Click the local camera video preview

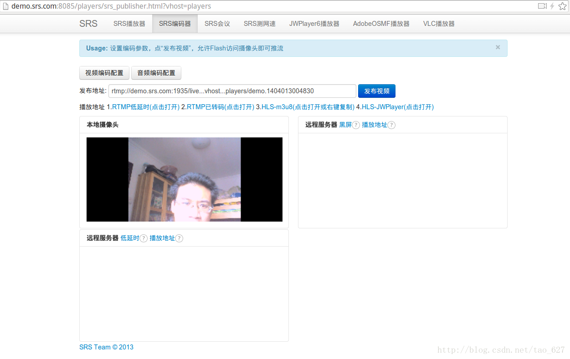[185, 179]
